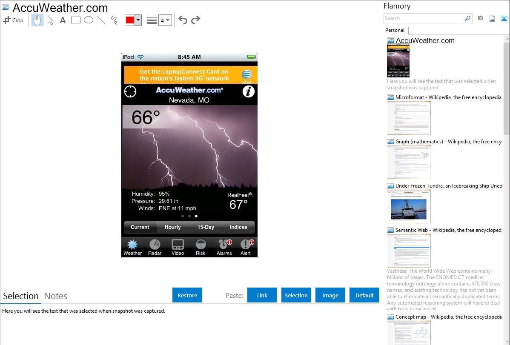The width and height of the screenshot is (510, 345).
Task: Pick the straight line tool
Action: coord(101,20)
